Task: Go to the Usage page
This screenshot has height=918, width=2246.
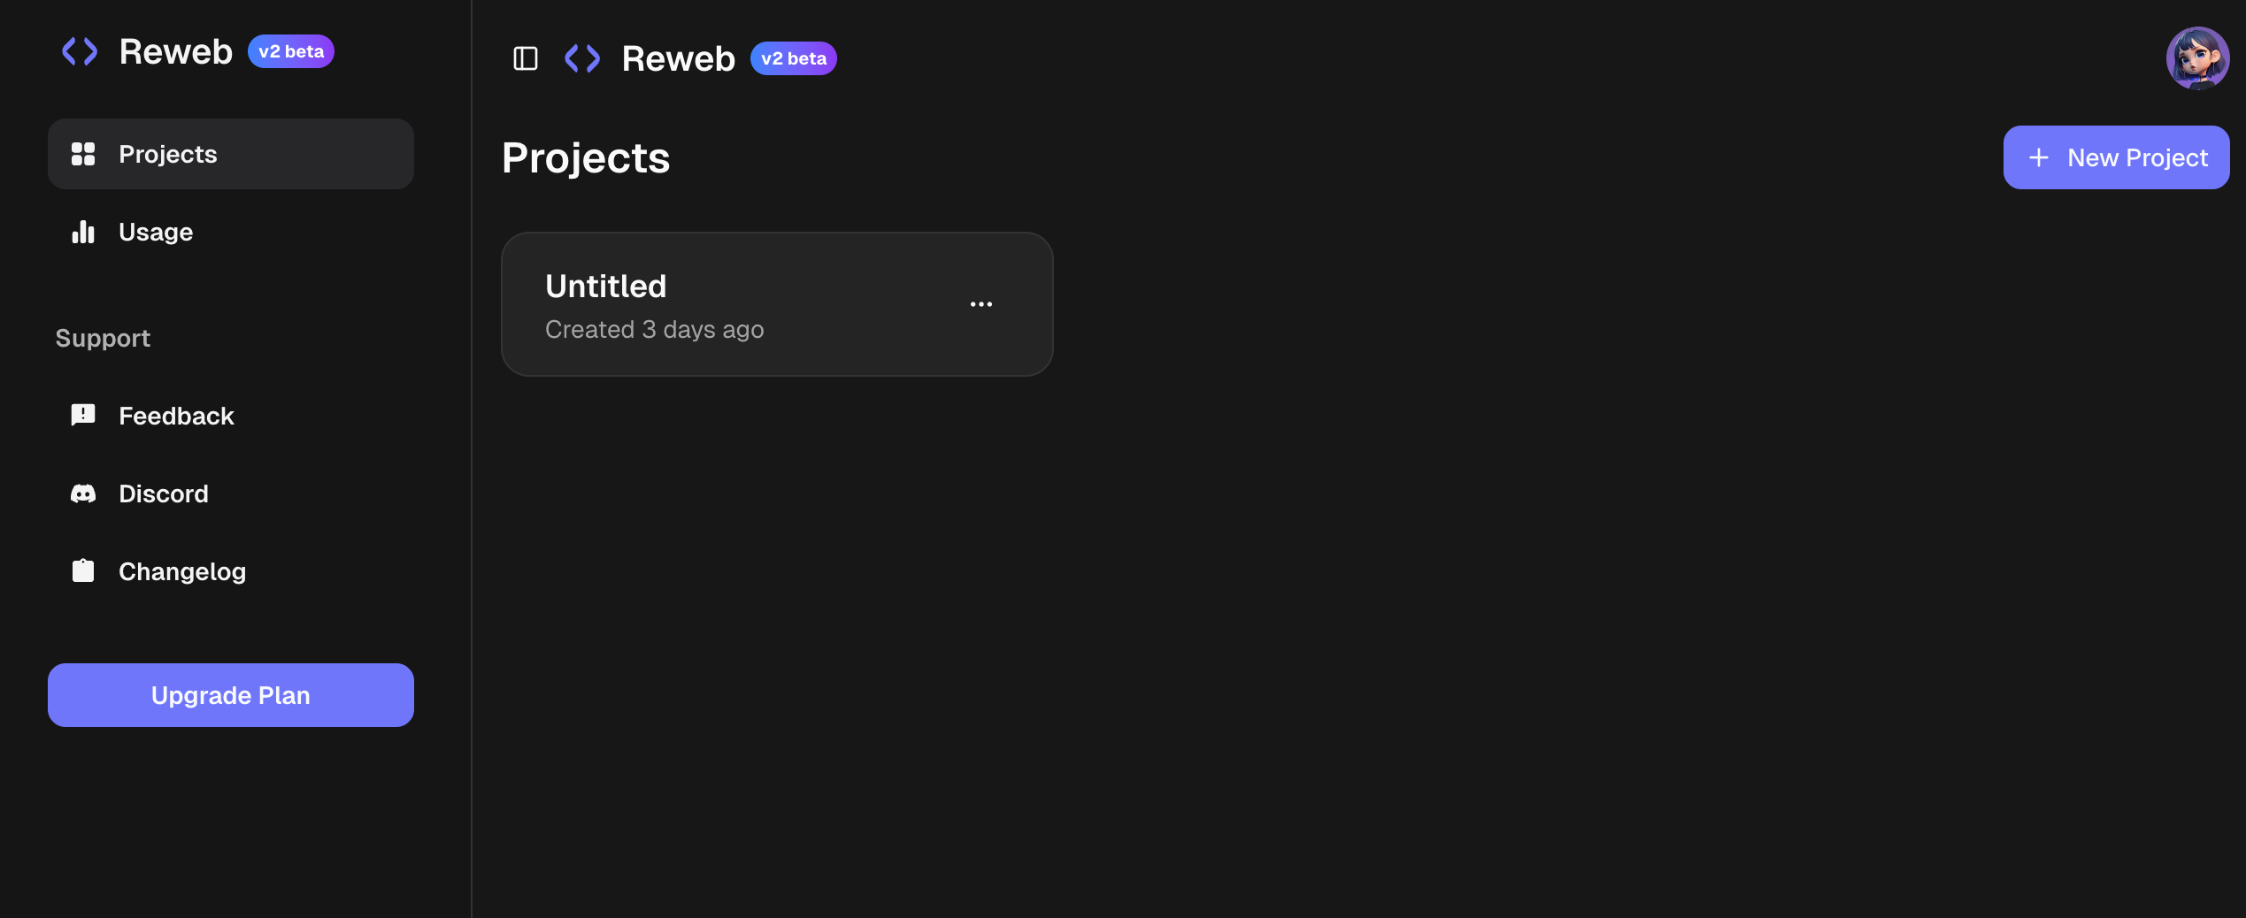Action: [x=156, y=232]
